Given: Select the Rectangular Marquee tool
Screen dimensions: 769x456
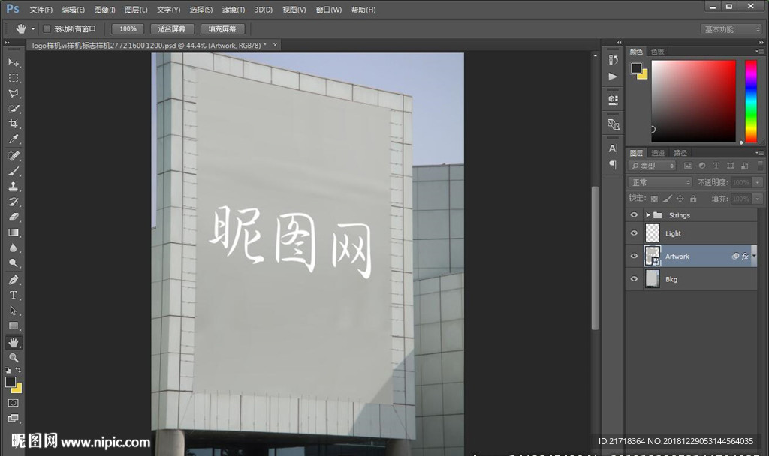Looking at the screenshot, I should pyautogui.click(x=14, y=78).
